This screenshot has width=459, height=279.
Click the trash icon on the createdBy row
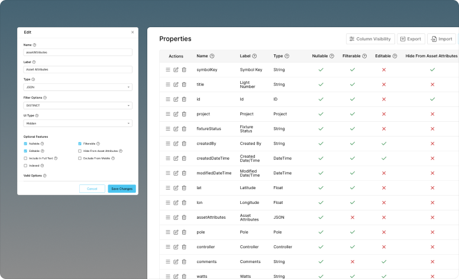184,144
